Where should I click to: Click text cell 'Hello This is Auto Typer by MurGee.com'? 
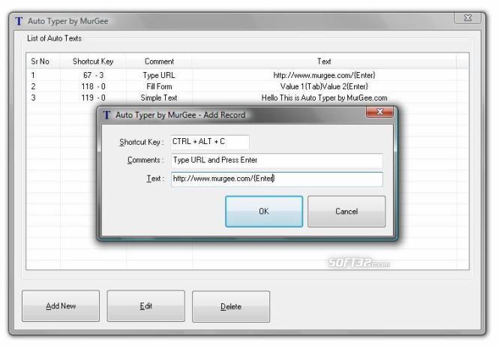324,98
